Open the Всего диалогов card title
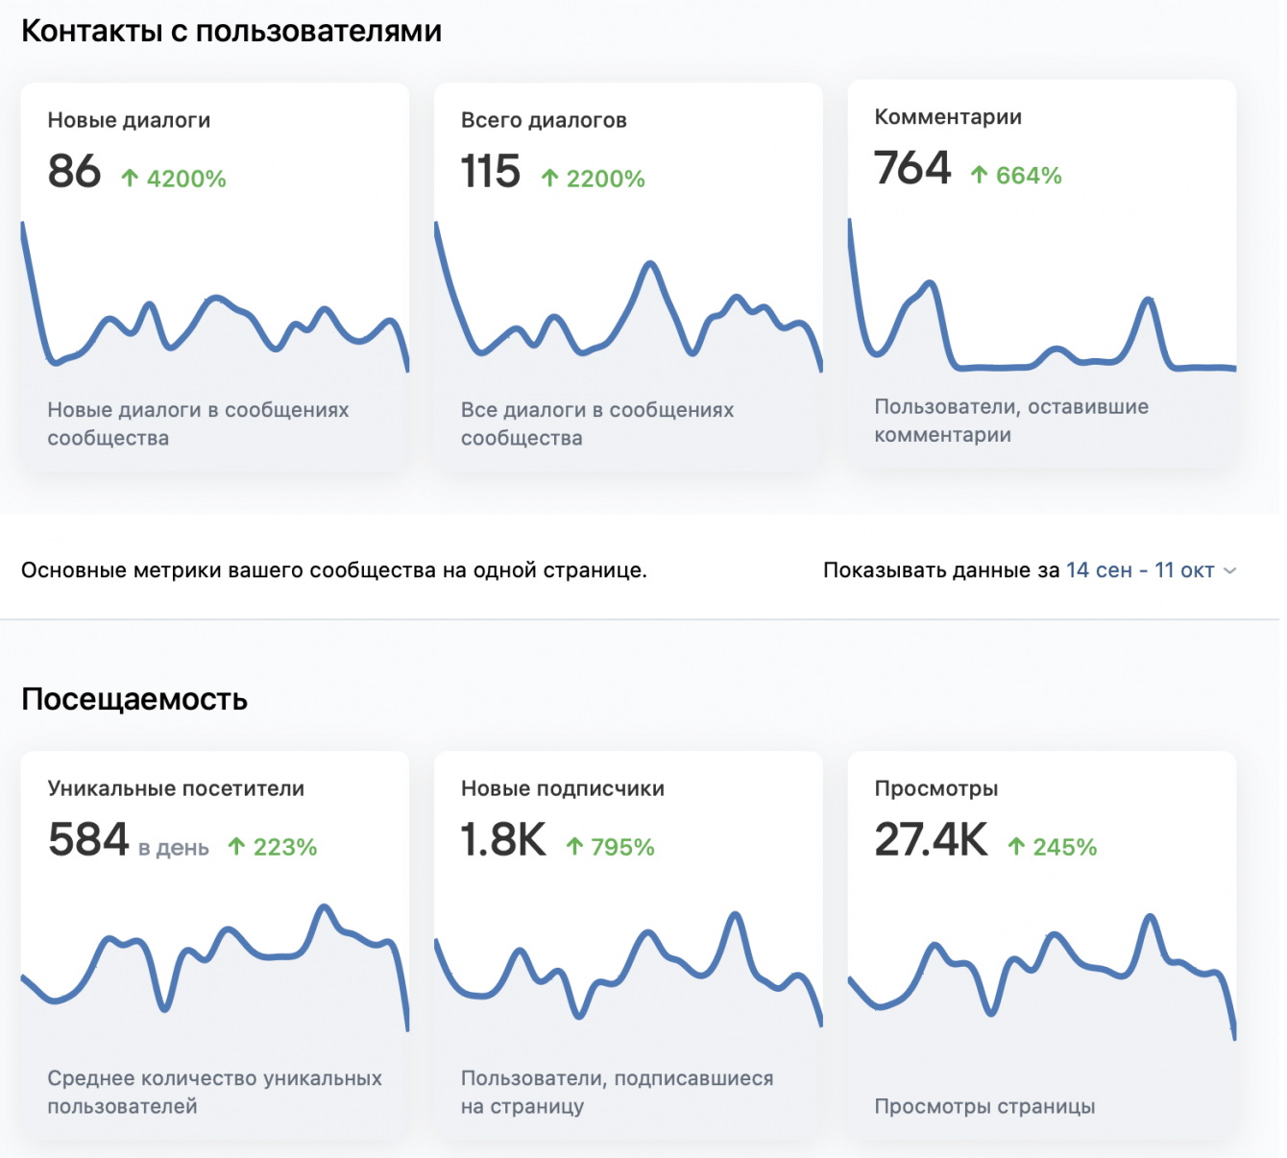The width and height of the screenshot is (1287, 1158). point(544,120)
